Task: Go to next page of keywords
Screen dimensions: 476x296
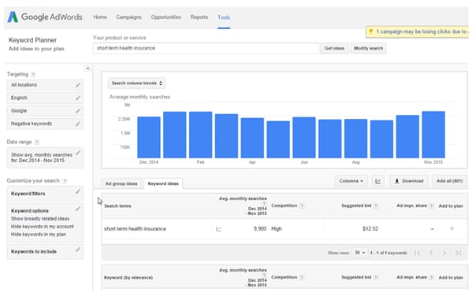Action: 444,253
